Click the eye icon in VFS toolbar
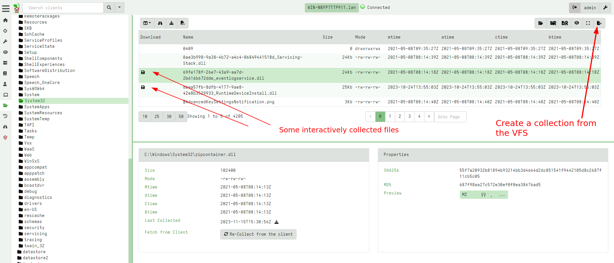Screen dimensions: 614x263 coord(576,23)
